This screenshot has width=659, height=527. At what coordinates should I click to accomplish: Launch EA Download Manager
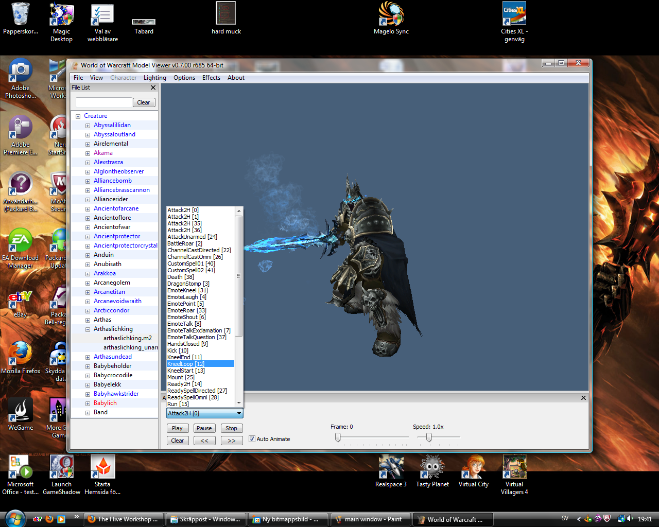point(21,248)
